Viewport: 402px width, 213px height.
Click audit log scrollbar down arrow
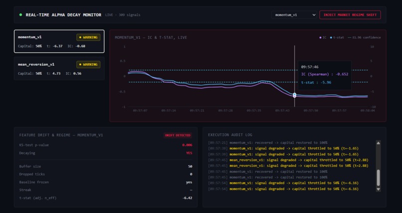click(x=378, y=189)
